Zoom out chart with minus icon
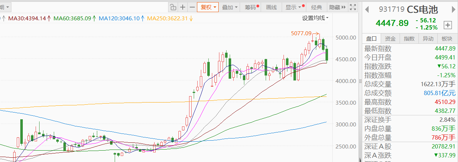The width and height of the screenshot is (458, 162). tap(192, 7)
